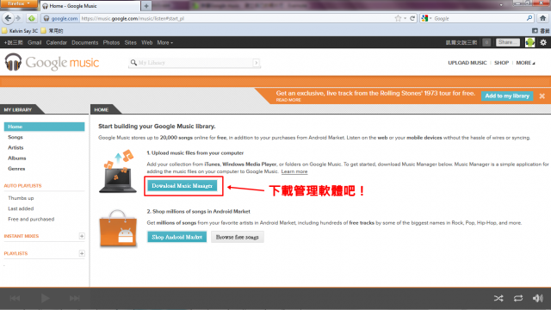
Task: Add a new playlist with plus
Action: click(82, 253)
